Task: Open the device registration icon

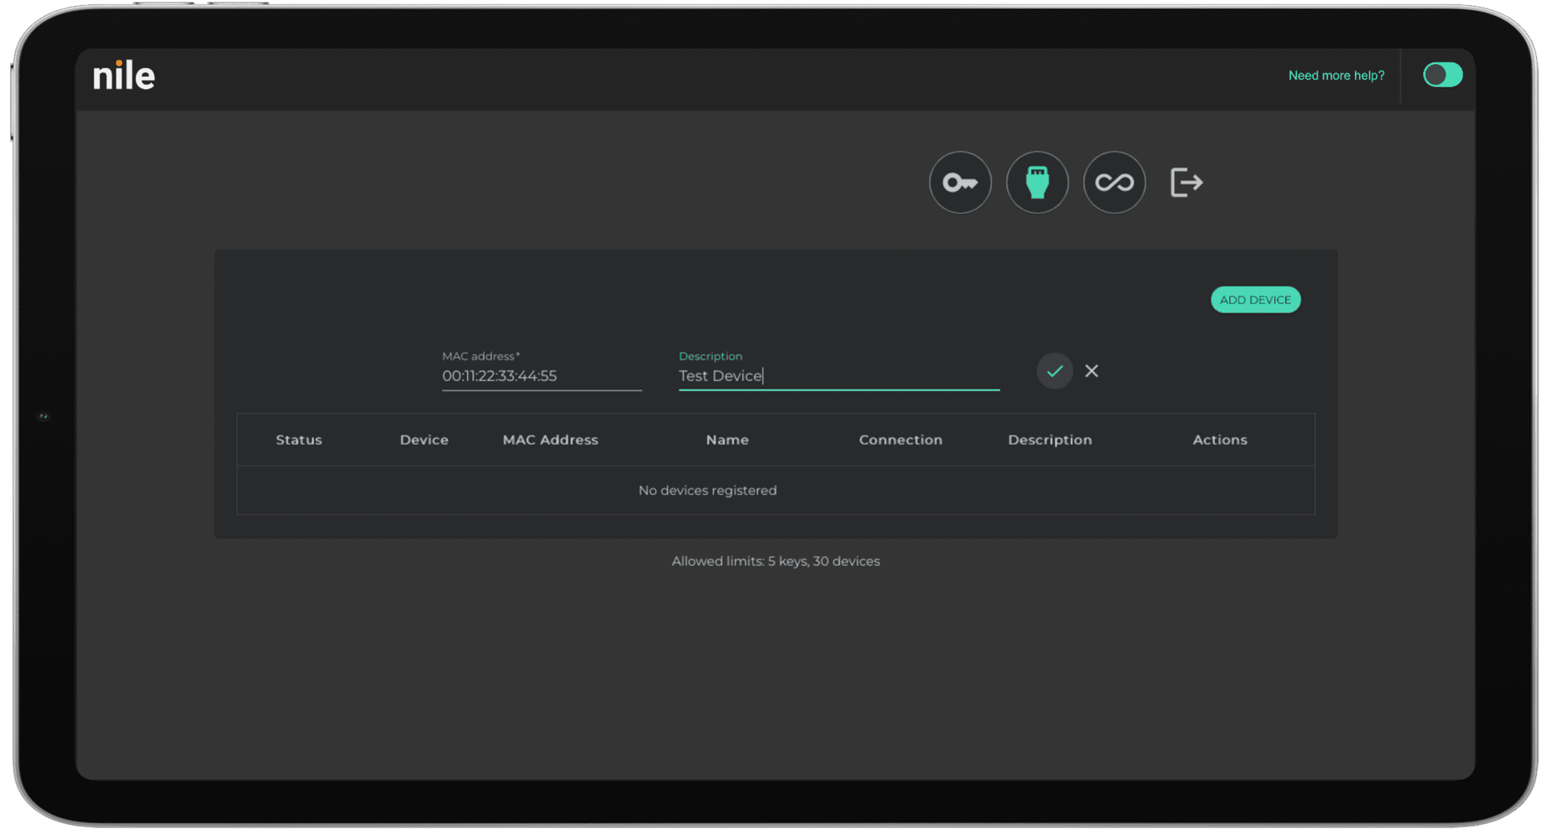Action: click(1038, 182)
